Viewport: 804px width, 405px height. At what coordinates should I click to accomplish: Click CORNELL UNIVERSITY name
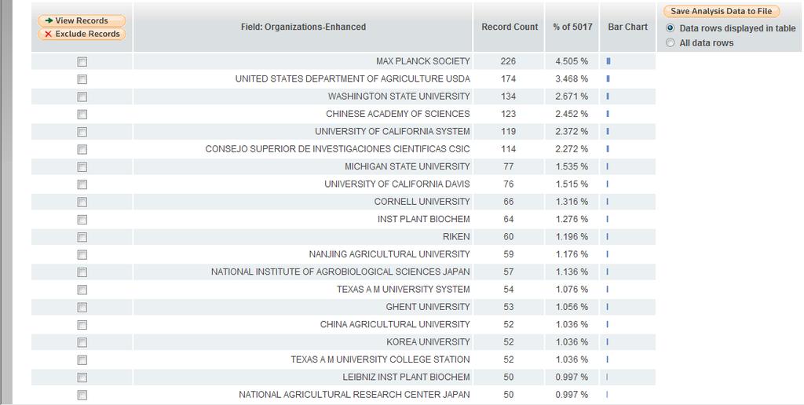point(422,202)
